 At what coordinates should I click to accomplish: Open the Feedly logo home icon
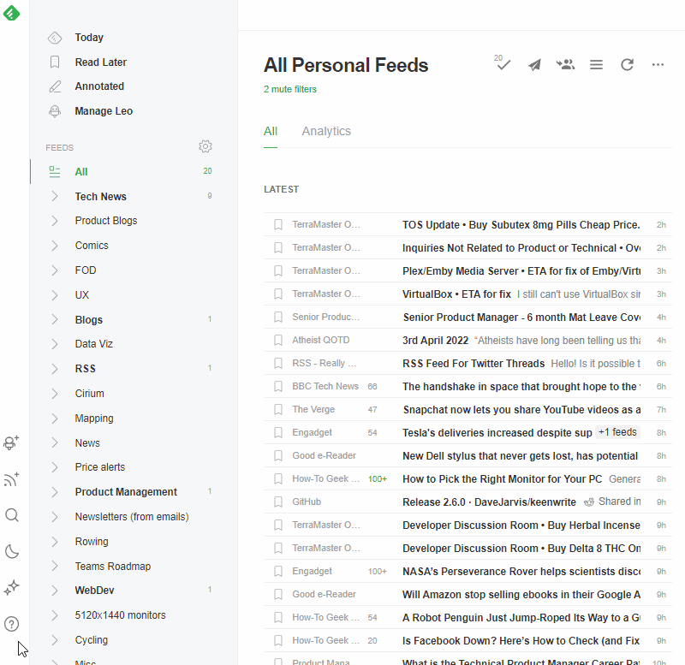coord(12,14)
